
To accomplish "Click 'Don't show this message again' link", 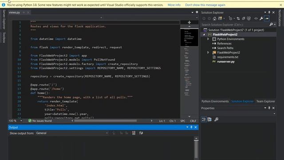I will pos(205,5).
